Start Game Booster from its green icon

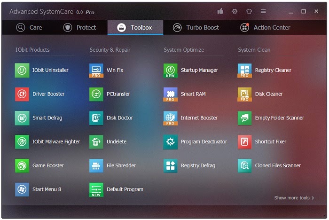click(x=22, y=166)
